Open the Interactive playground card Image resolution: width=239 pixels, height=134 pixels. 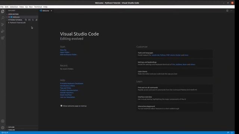(x=174, y=108)
